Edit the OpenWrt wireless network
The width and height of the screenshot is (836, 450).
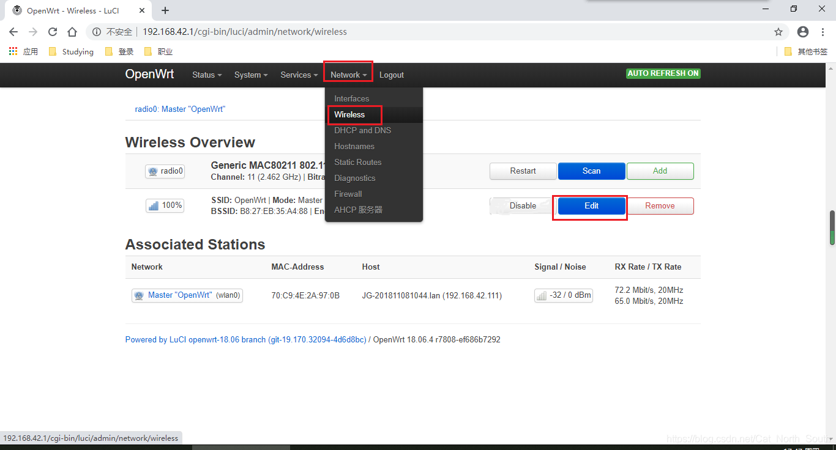click(x=592, y=206)
